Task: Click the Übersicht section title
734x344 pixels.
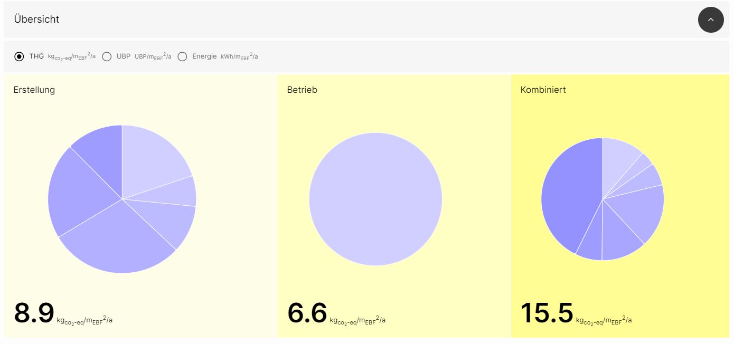Action: (x=36, y=20)
